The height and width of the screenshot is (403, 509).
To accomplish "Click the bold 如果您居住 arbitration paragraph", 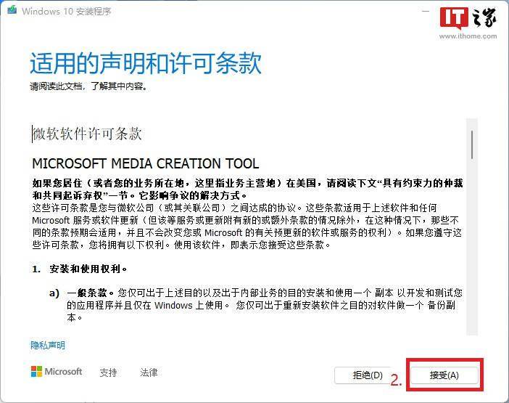I will pos(247,190).
